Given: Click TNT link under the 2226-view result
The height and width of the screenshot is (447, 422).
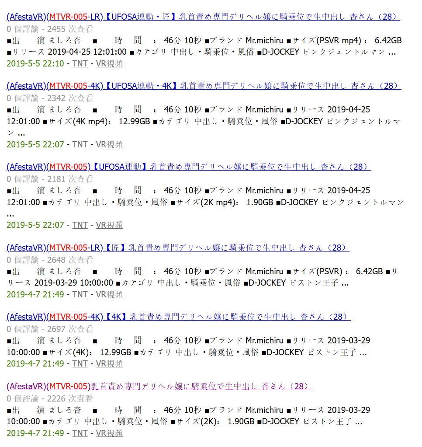Looking at the screenshot, I should pos(80,433).
